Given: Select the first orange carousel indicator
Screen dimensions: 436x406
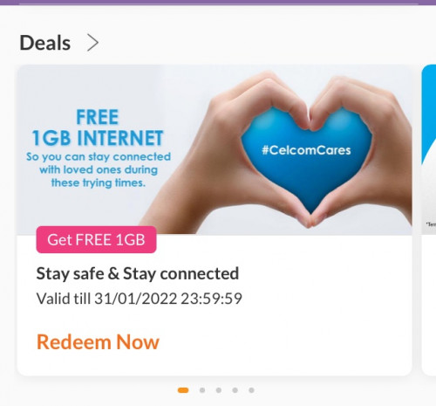Looking at the screenshot, I should pos(183,390).
